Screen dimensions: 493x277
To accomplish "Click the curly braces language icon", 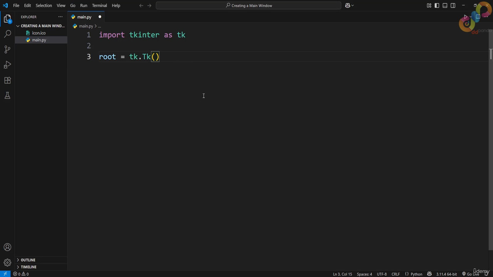I will pyautogui.click(x=407, y=274).
